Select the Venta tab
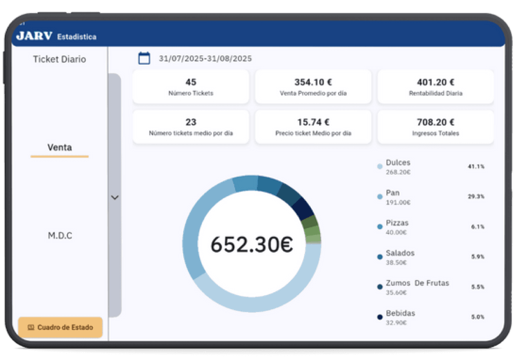The image size is (516, 357). point(60,148)
